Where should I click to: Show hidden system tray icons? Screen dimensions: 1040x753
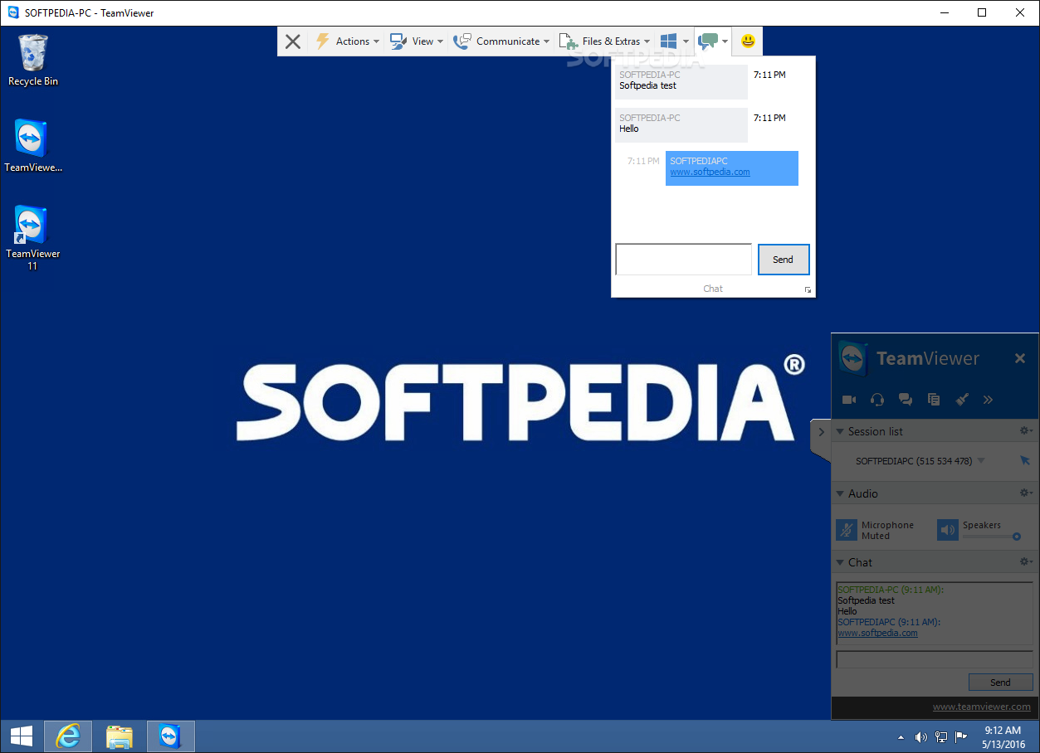[901, 737]
